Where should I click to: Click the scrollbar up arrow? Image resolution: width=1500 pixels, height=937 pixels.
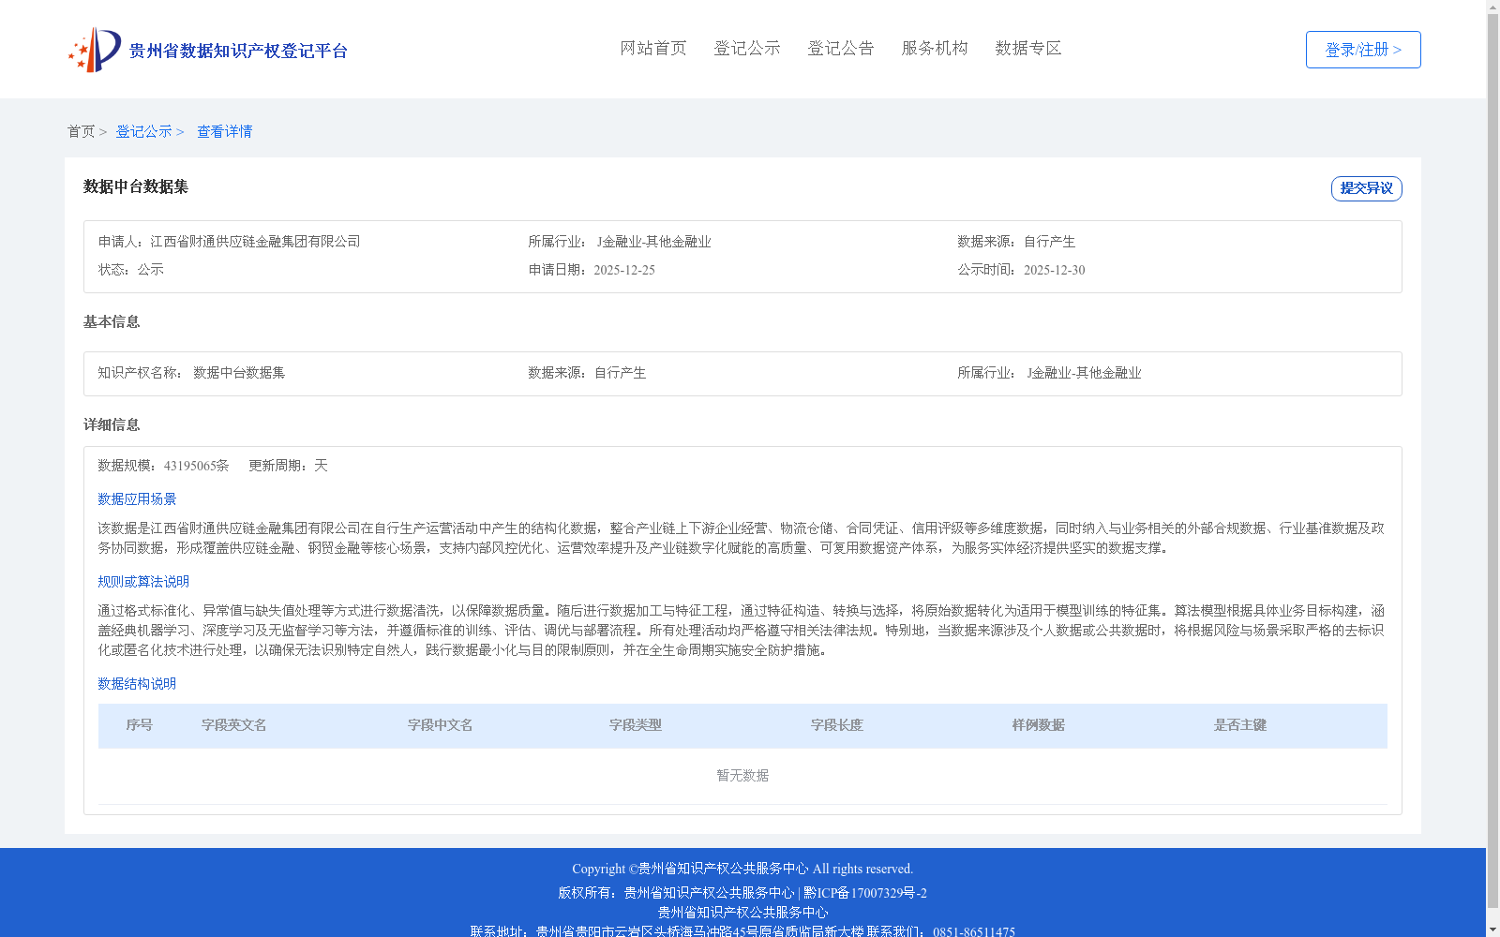pos(1492,7)
